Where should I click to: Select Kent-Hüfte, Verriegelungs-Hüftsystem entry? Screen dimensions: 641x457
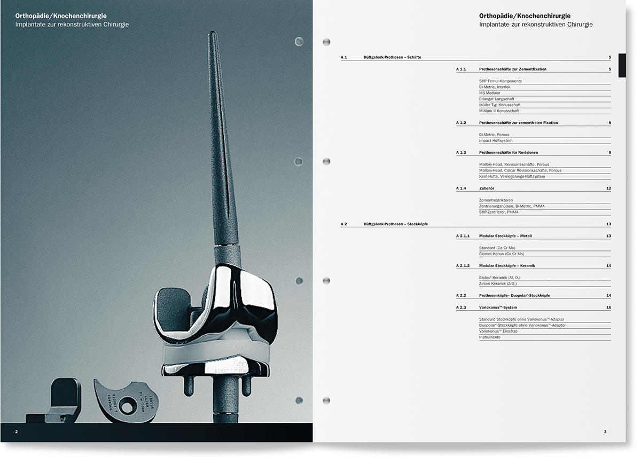[512, 177]
